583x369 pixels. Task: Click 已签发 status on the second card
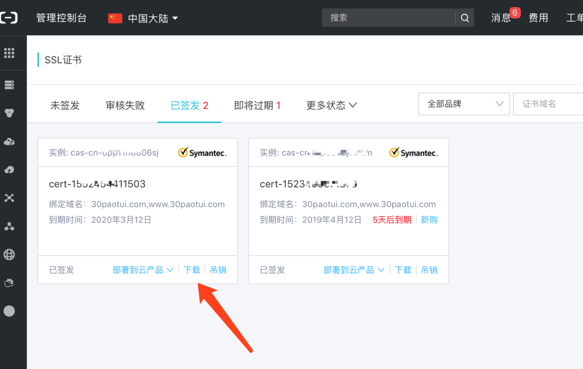click(x=273, y=270)
